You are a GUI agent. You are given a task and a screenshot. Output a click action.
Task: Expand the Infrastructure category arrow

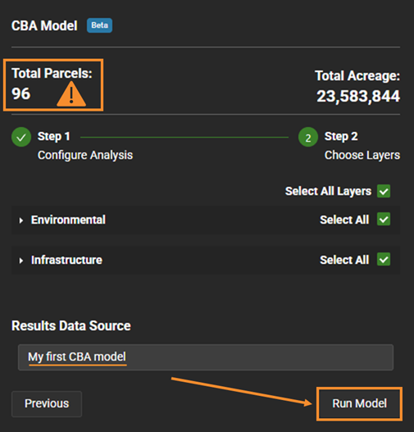pyautogui.click(x=21, y=261)
